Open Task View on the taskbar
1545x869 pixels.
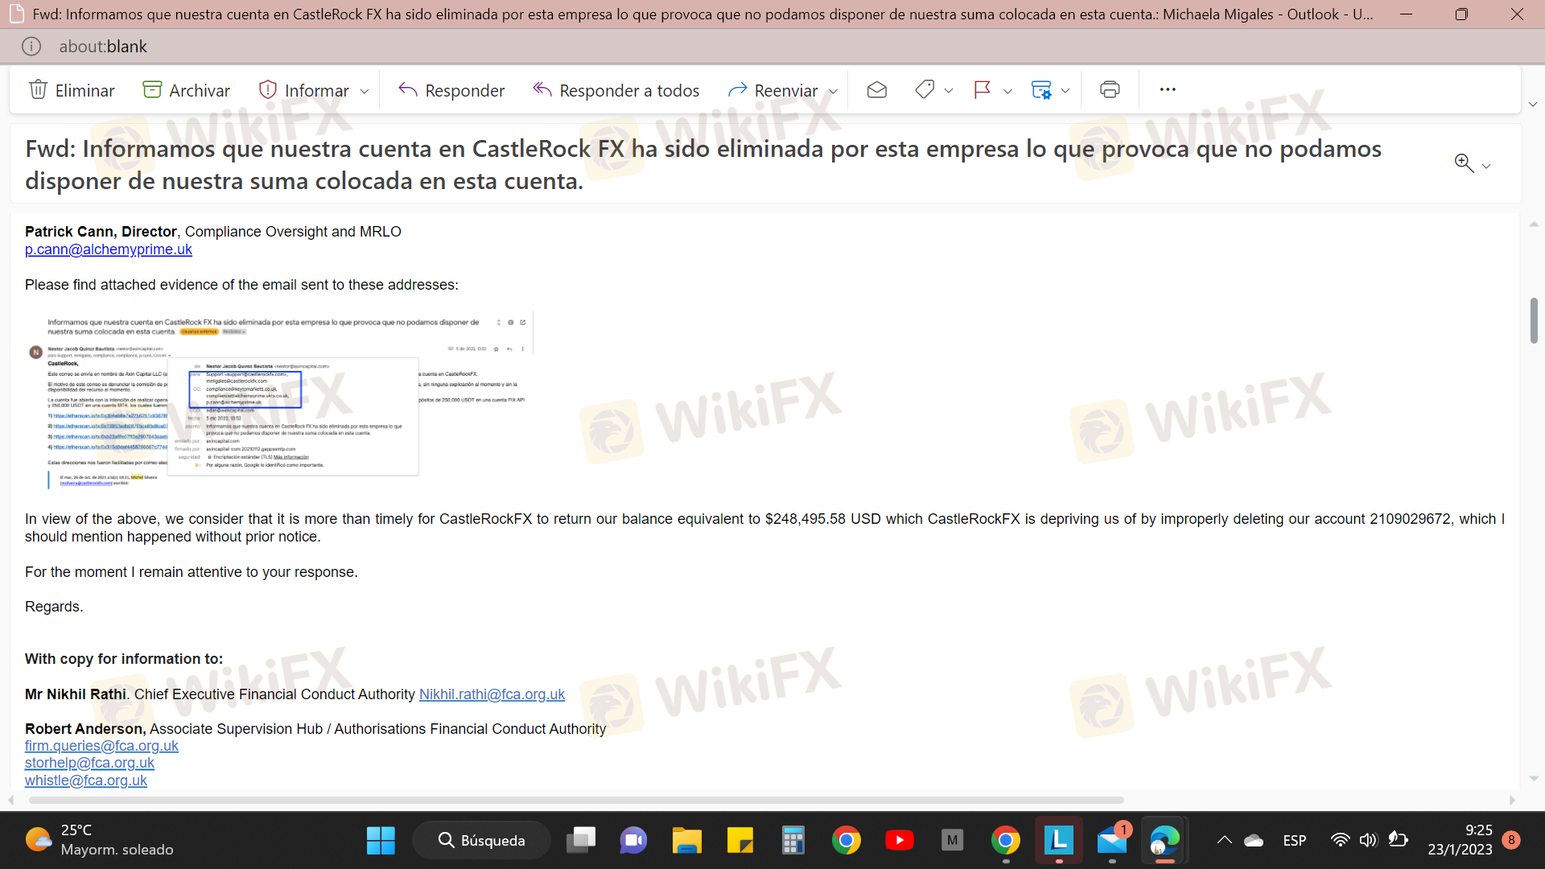[x=581, y=840]
